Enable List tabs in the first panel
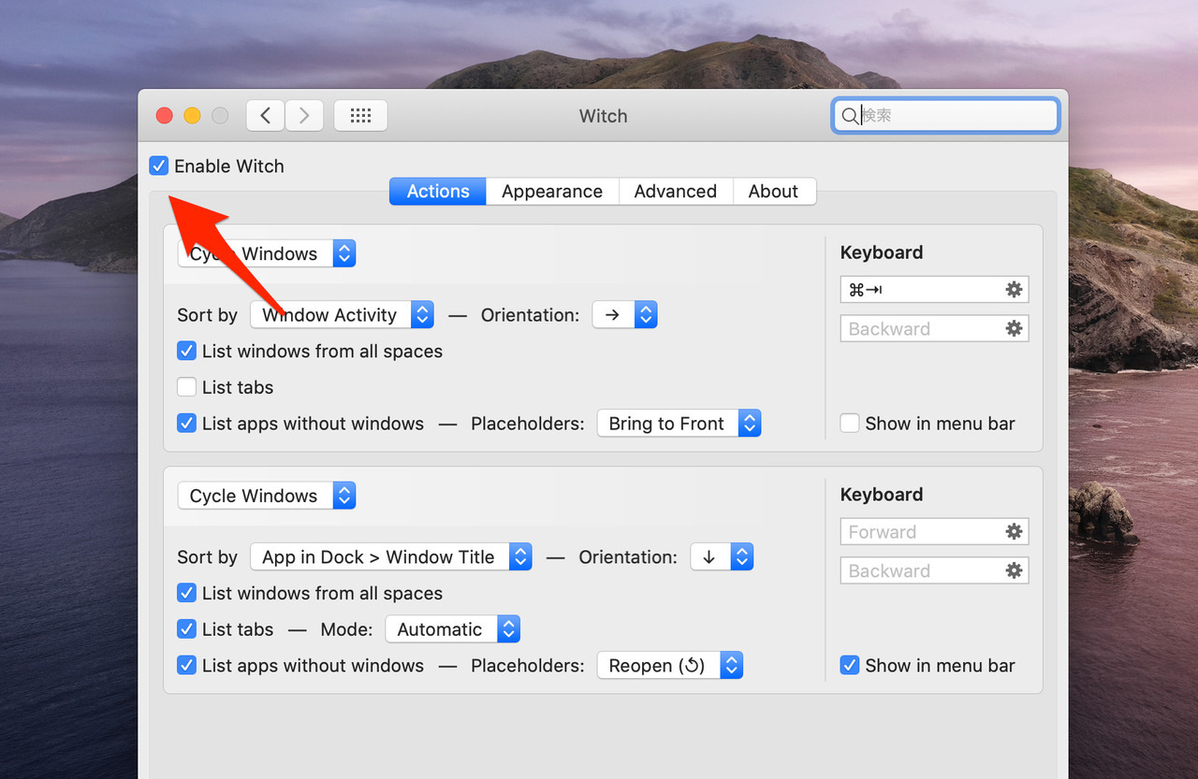1198x779 pixels. click(x=187, y=387)
